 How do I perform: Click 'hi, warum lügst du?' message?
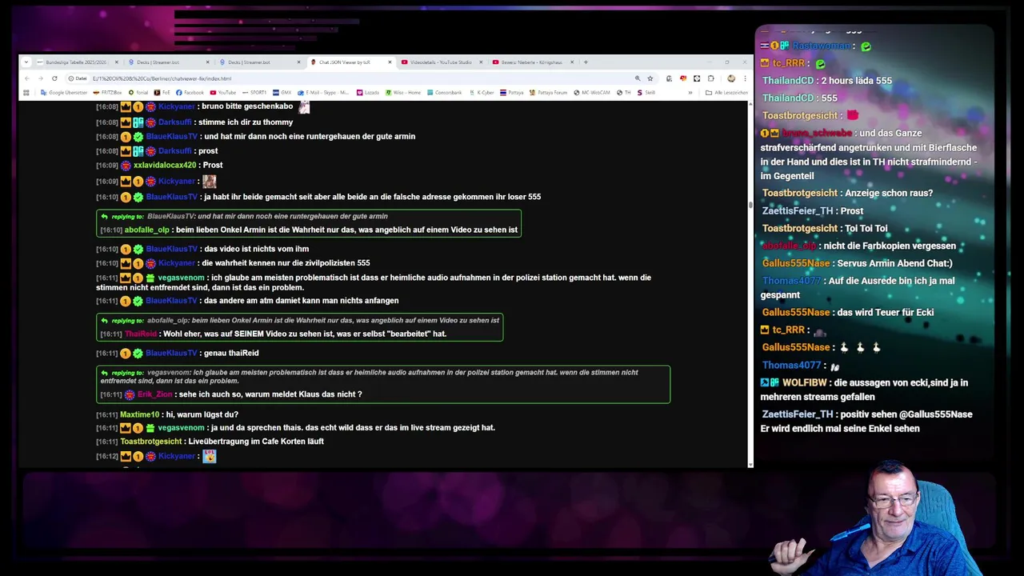coord(201,414)
